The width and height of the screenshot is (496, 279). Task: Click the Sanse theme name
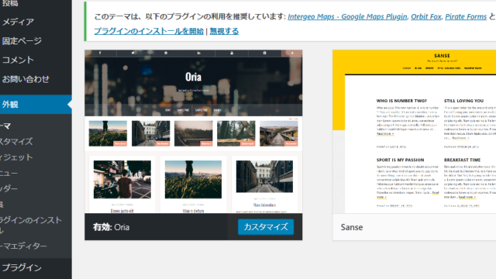click(352, 227)
